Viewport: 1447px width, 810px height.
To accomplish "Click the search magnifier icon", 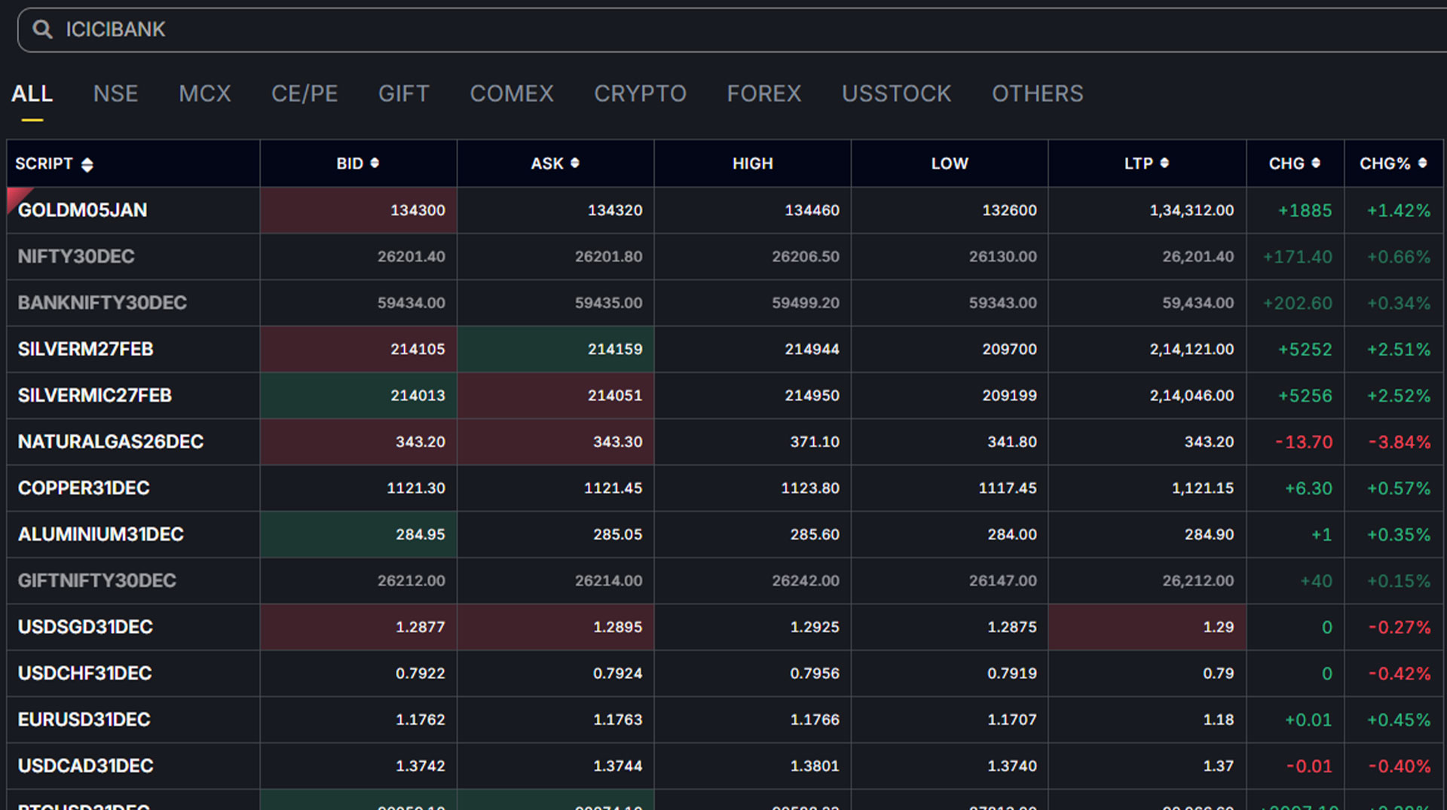I will click(x=42, y=29).
